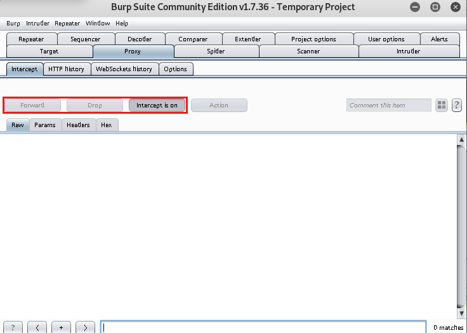This screenshot has width=467, height=333.
Task: Switch to the Repeater tool tab
Action: [31, 39]
